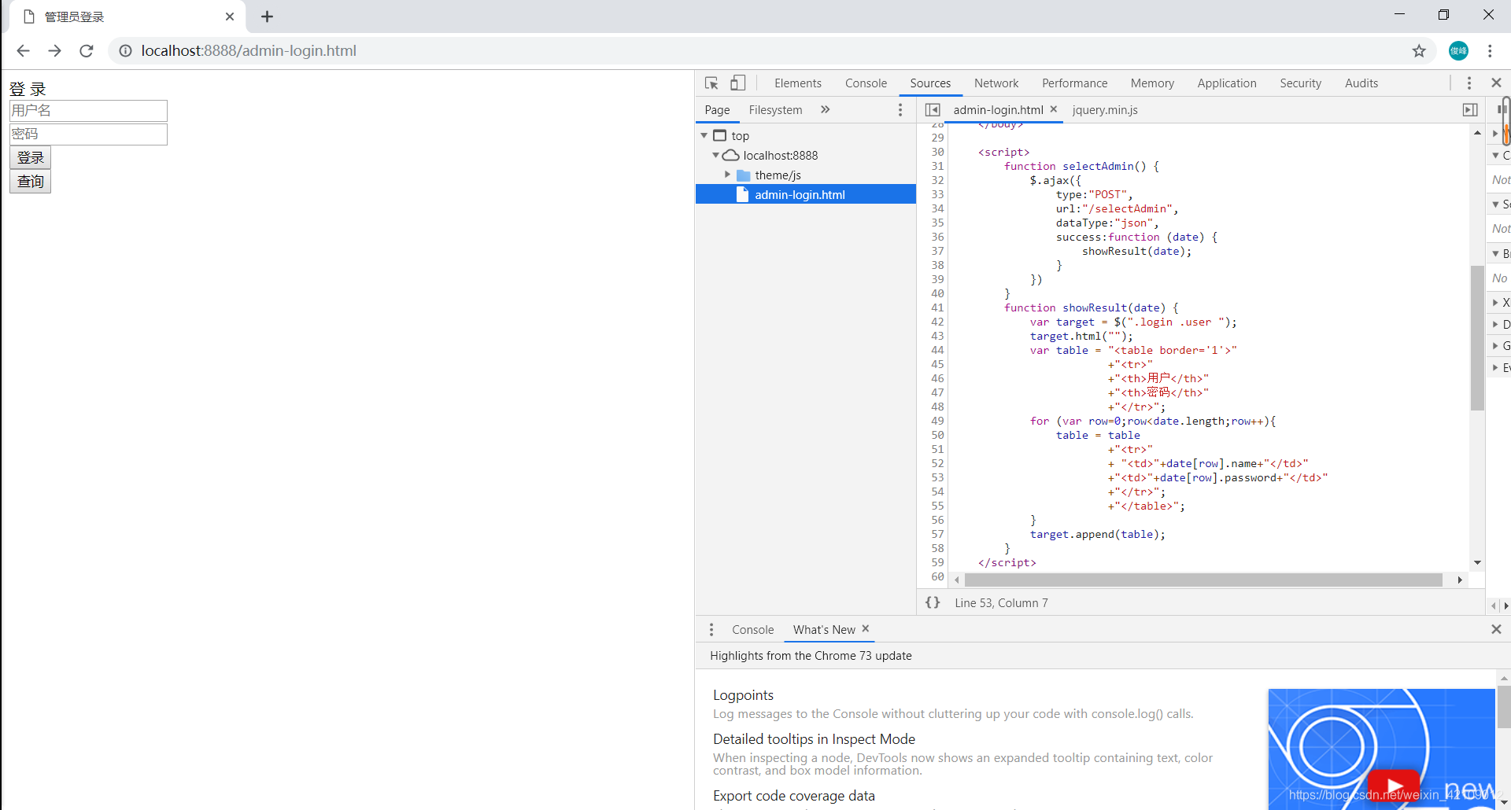Set breakpoint on line number 37
Screen dimensions: 1511x810
[937, 252]
